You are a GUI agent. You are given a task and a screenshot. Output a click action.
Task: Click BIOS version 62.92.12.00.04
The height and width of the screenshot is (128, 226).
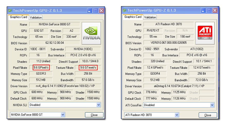click(x=55, y=43)
